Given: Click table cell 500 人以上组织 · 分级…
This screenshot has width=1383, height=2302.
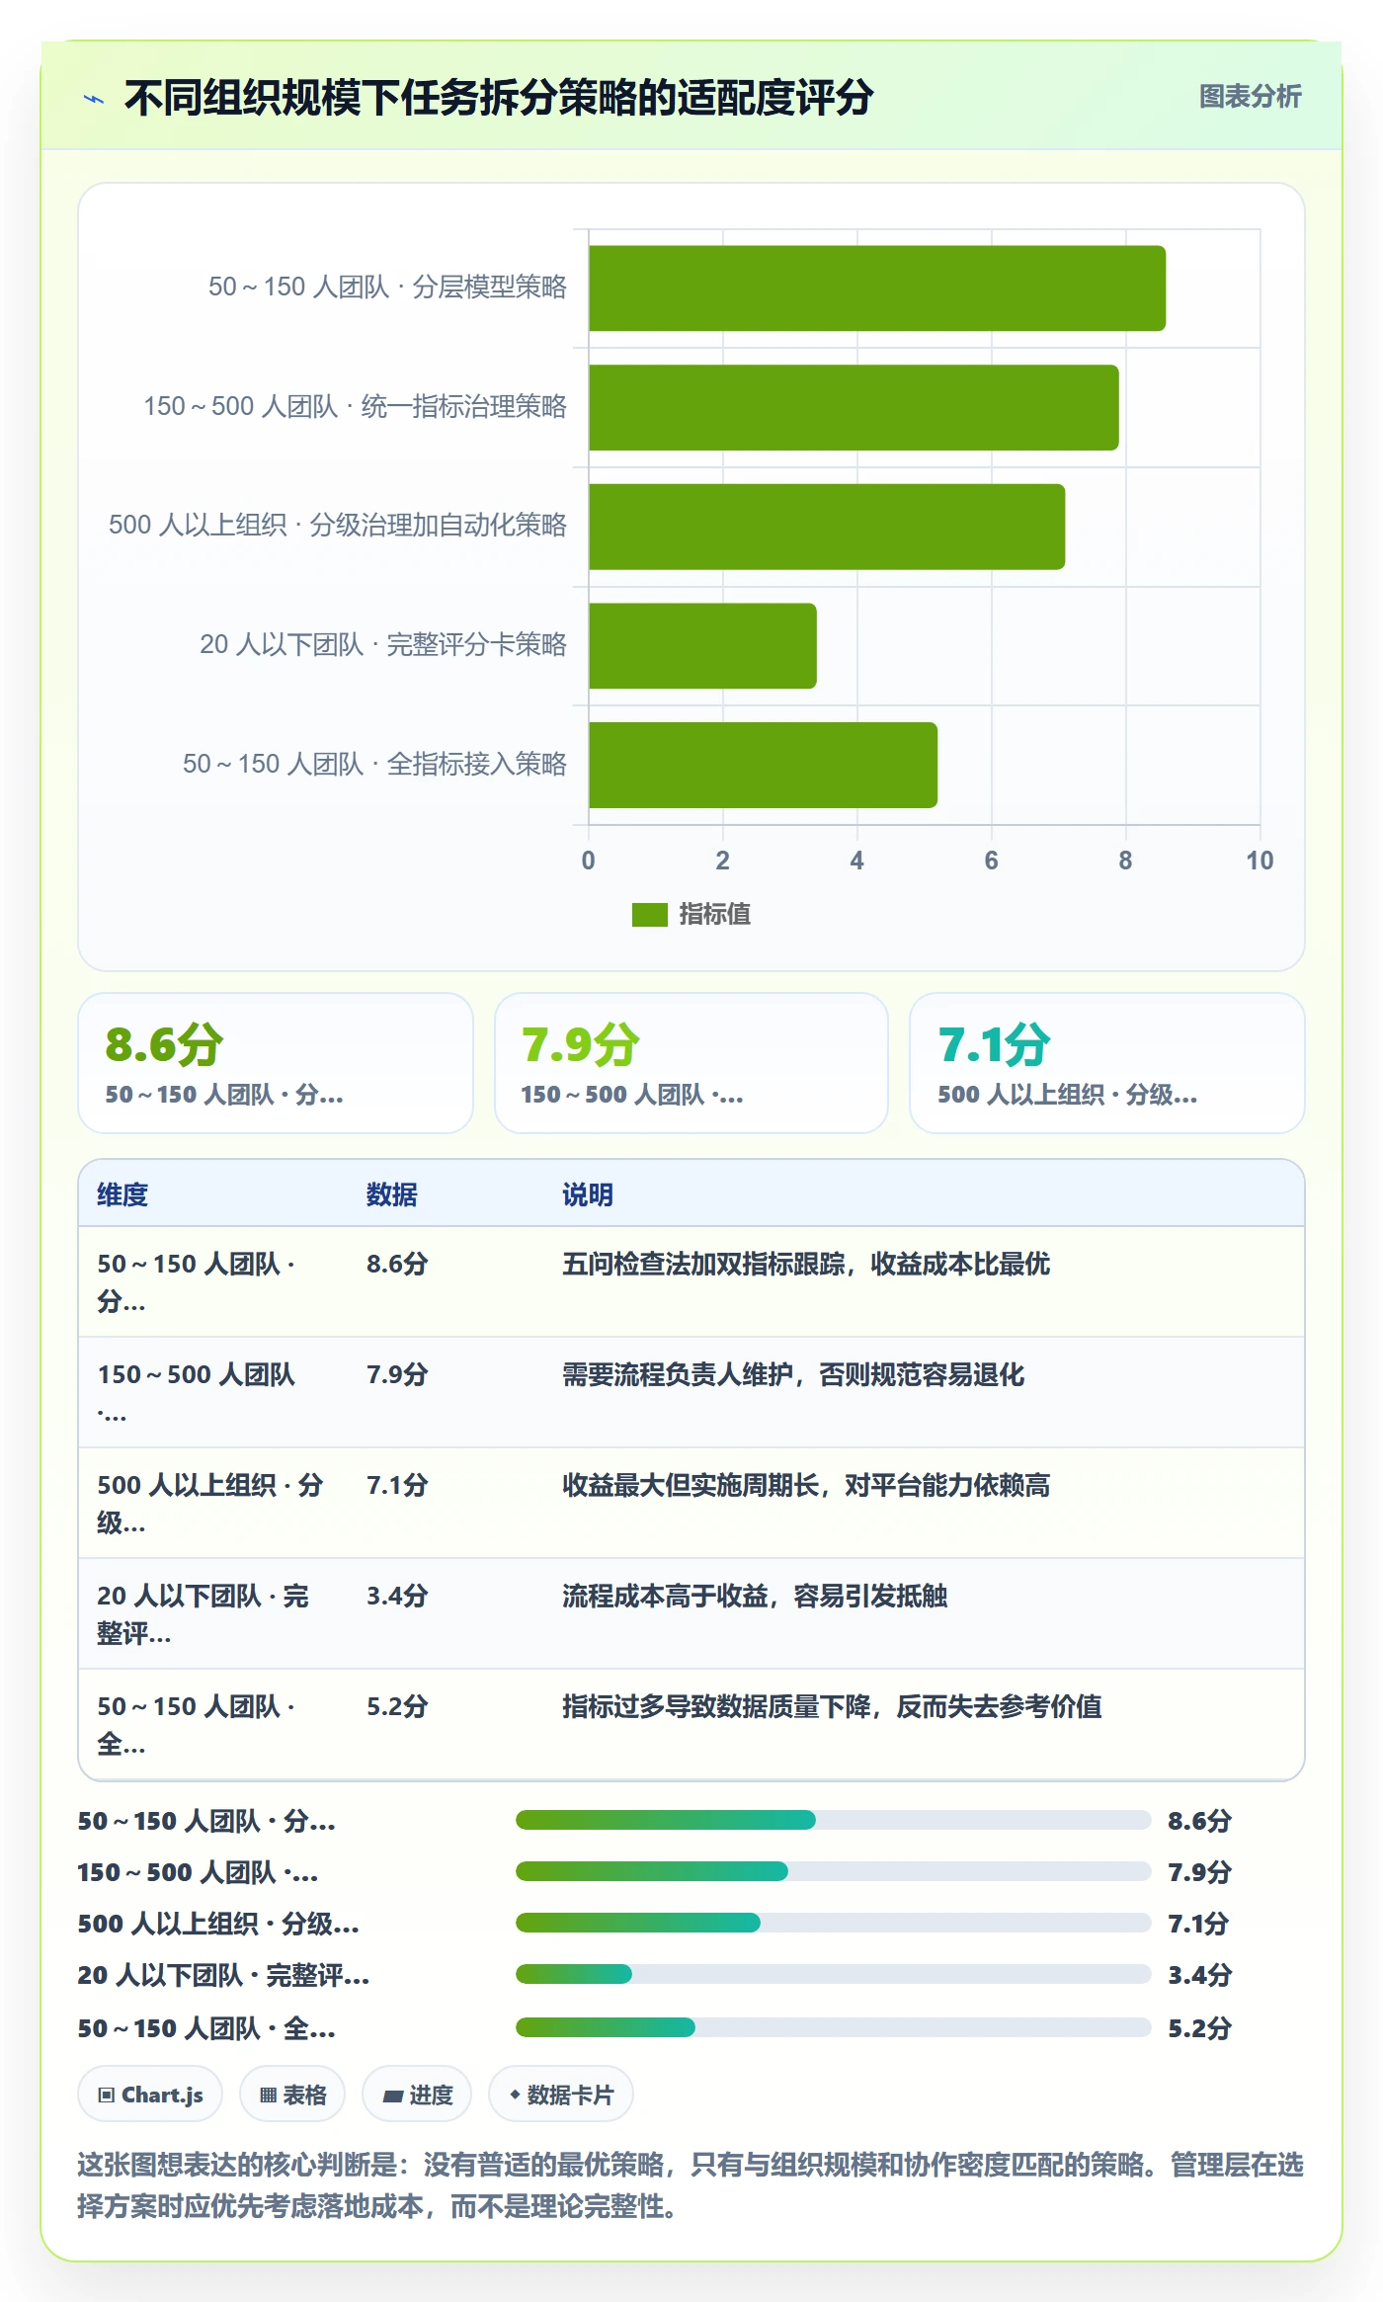Looking at the screenshot, I should [x=209, y=1504].
